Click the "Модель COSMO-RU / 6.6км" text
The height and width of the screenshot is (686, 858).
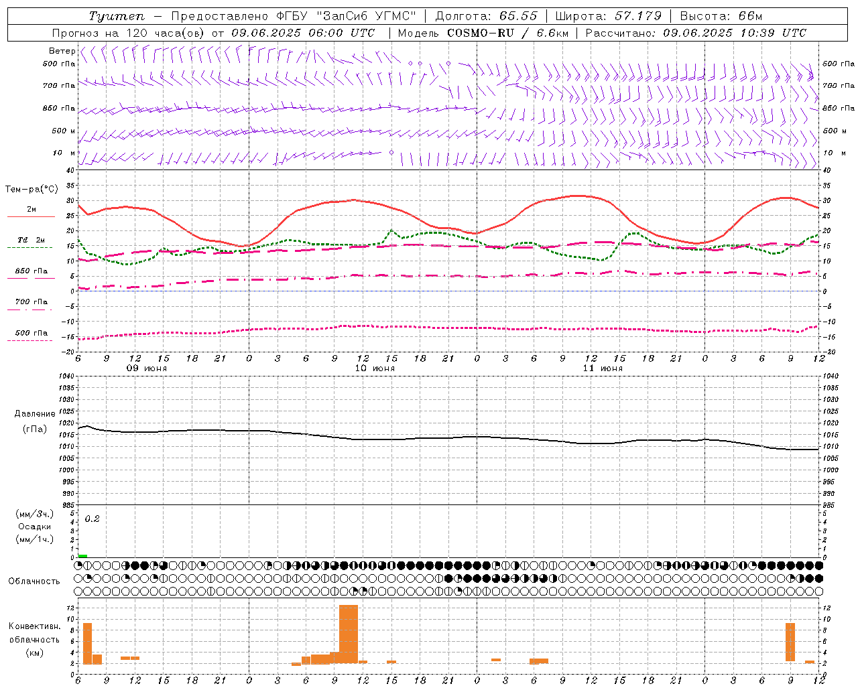pyautogui.click(x=483, y=33)
